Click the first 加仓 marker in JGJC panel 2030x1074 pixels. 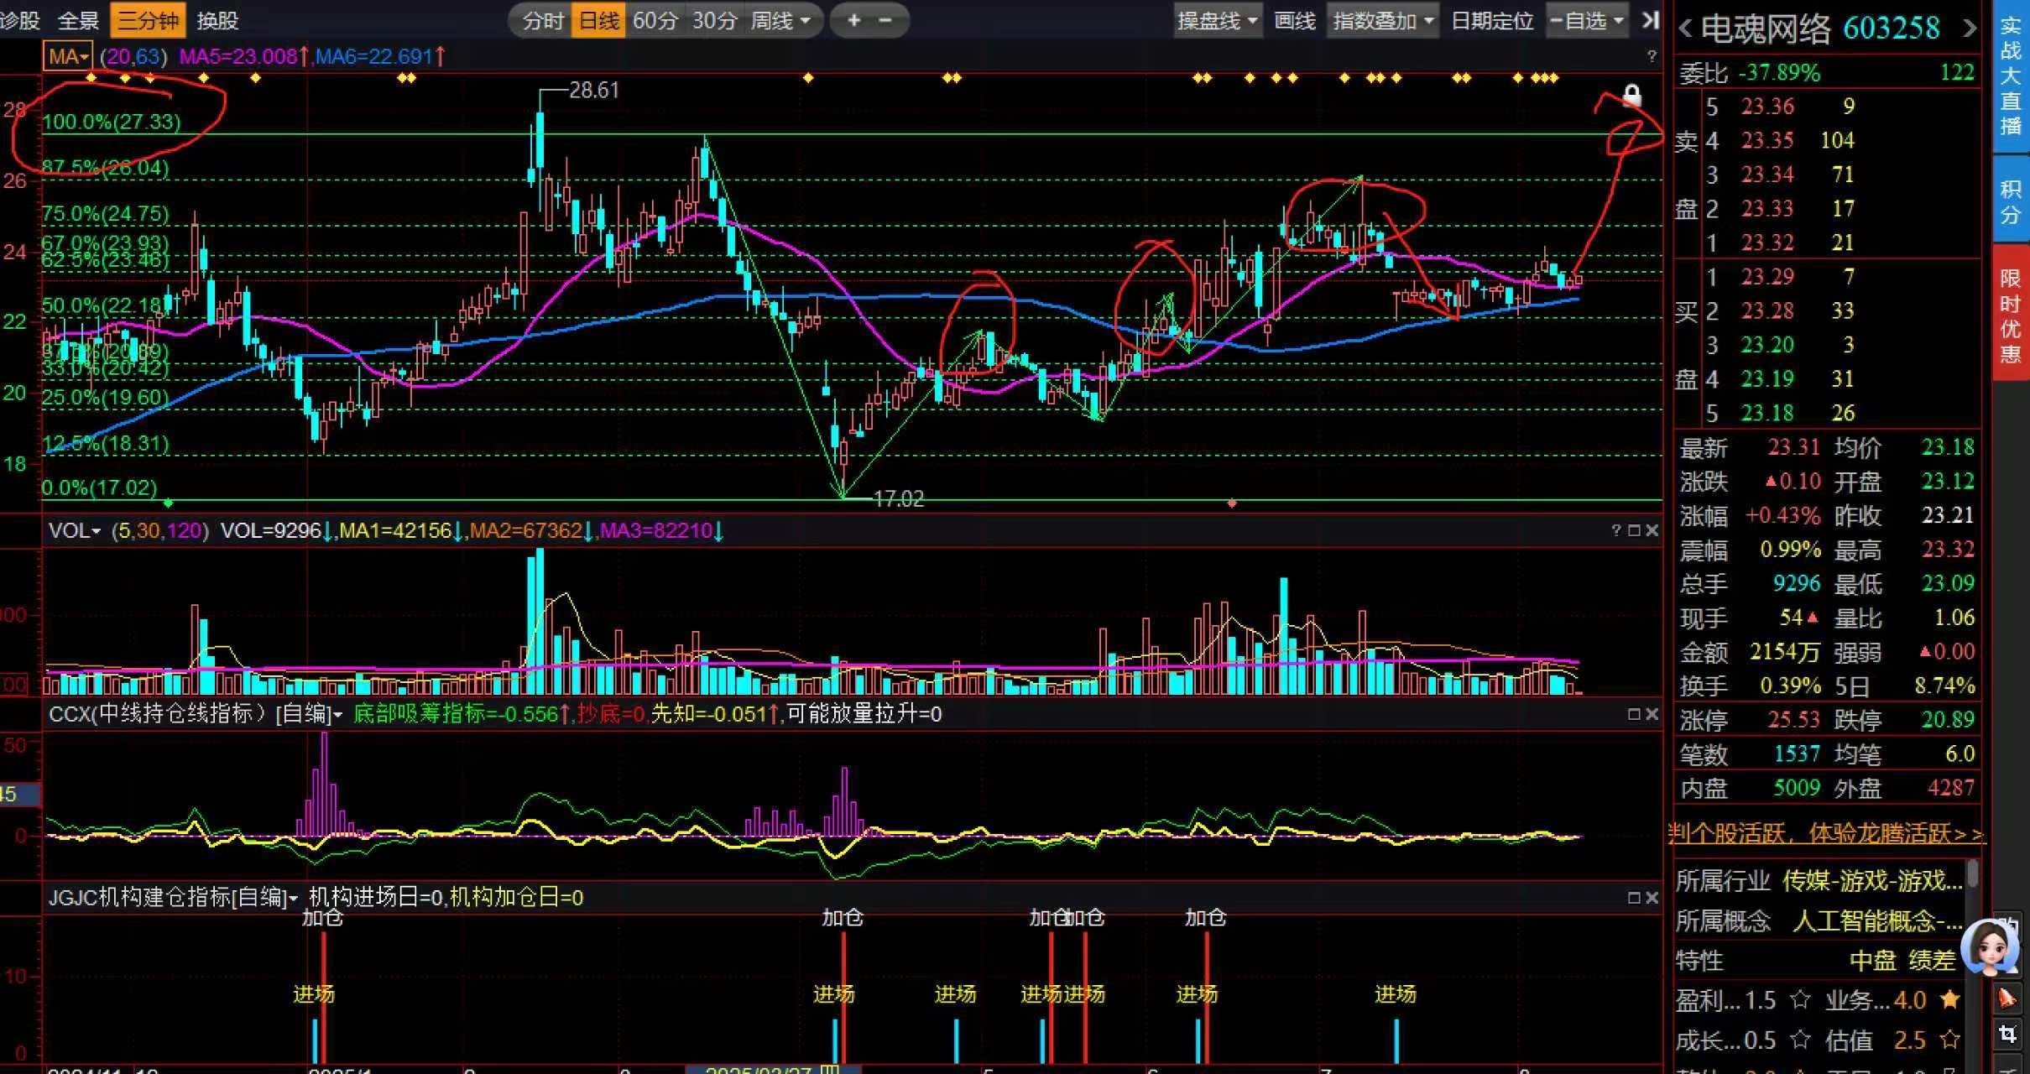tap(323, 918)
